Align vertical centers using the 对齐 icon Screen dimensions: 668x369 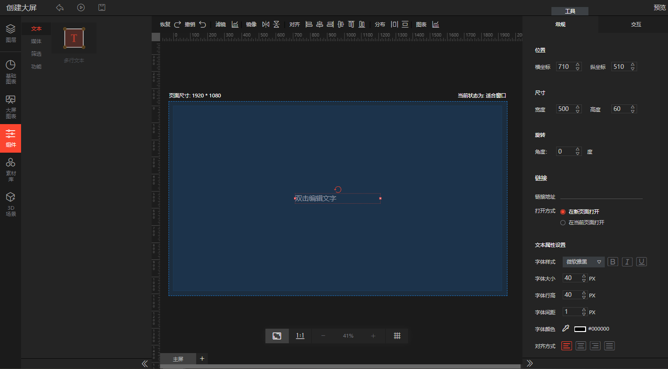(x=341, y=24)
